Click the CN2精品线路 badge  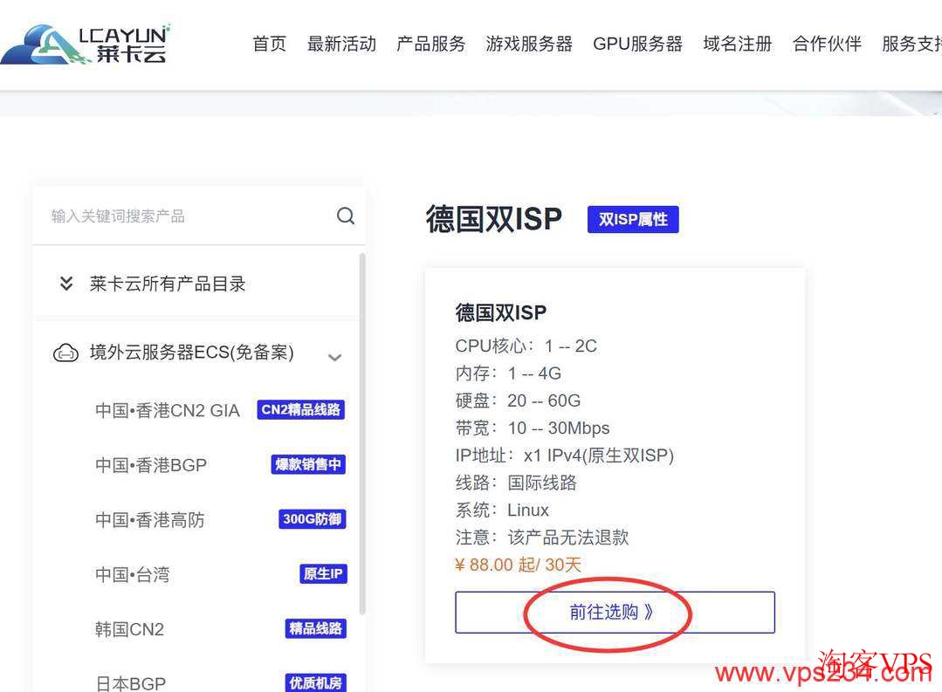[301, 409]
